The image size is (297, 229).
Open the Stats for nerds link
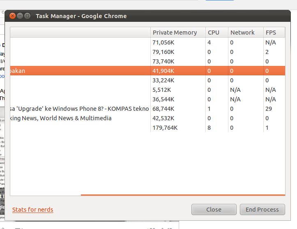click(x=33, y=210)
